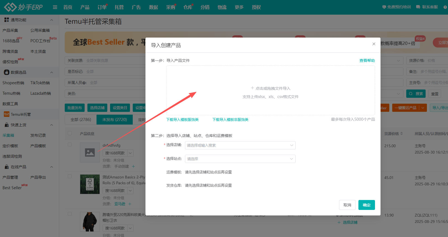The width and height of the screenshot is (448, 237).
Task: Click the 所属人员 help question icon
Action: pos(84,83)
